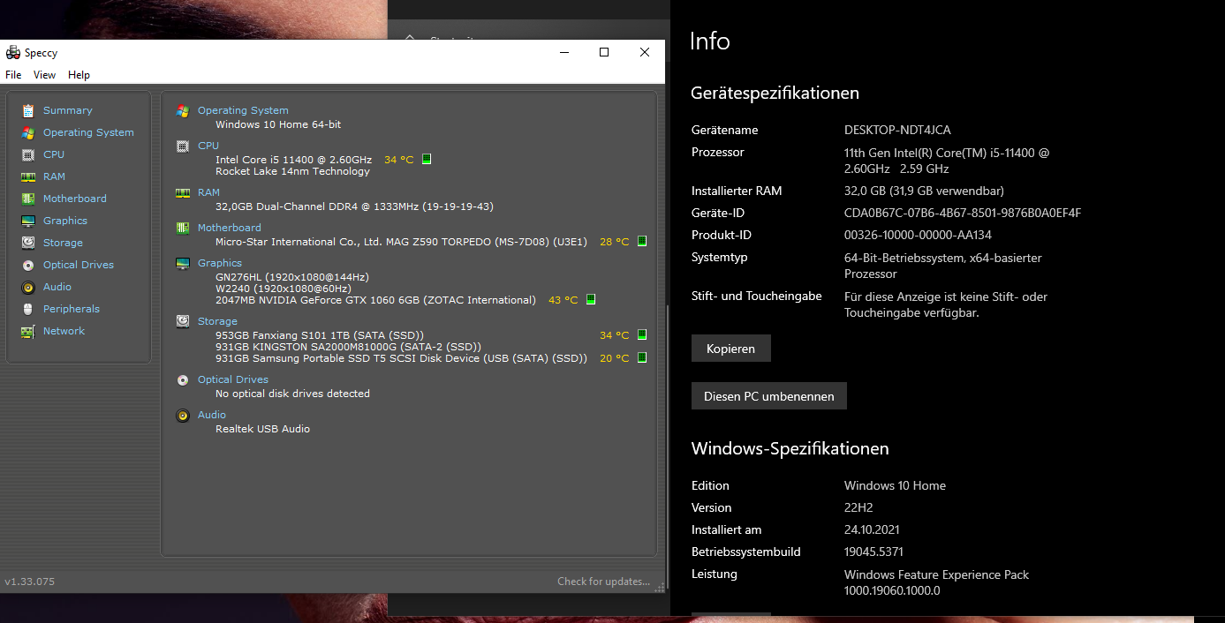Click the Motherboard icon in the sidebar
The image size is (1225, 623).
click(28, 199)
